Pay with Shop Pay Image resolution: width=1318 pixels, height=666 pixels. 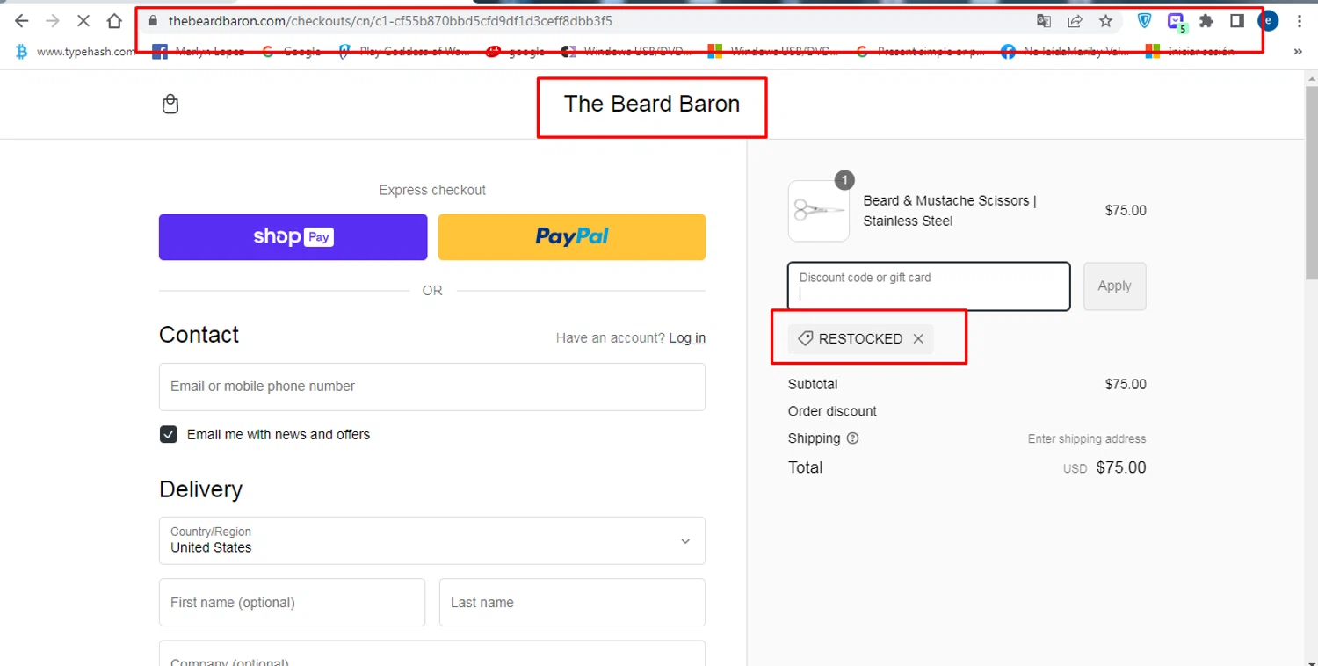[x=293, y=237]
